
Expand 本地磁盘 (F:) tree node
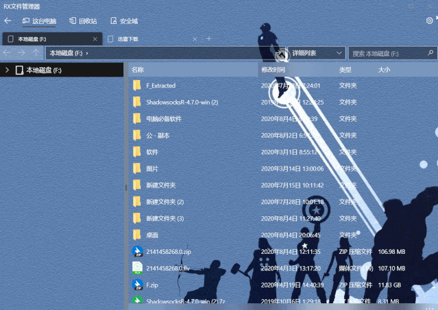coord(8,70)
